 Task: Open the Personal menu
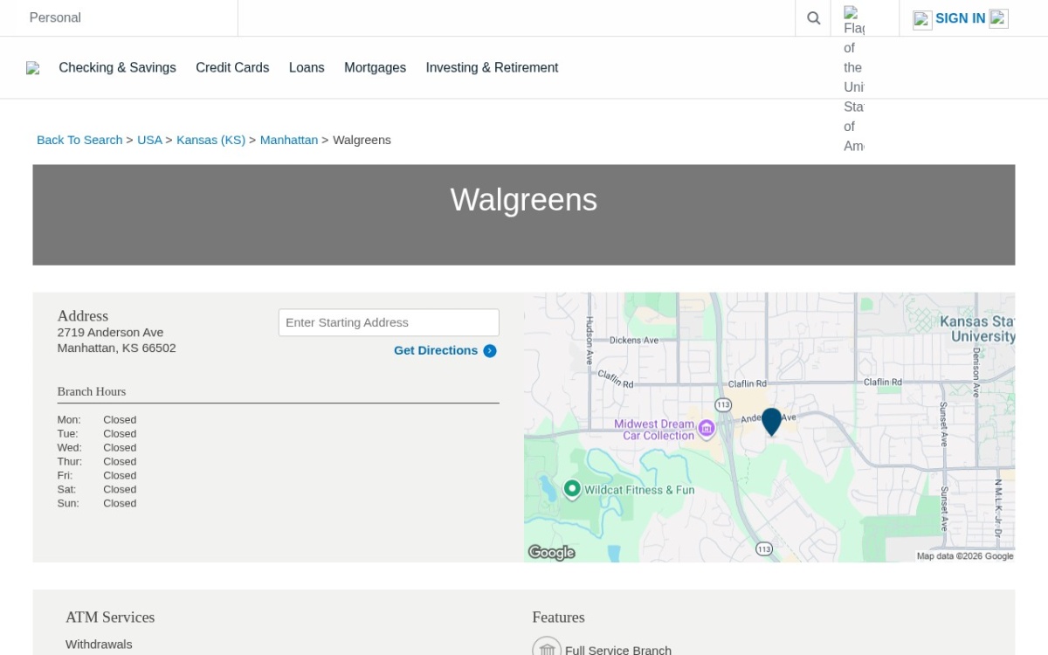point(55,17)
